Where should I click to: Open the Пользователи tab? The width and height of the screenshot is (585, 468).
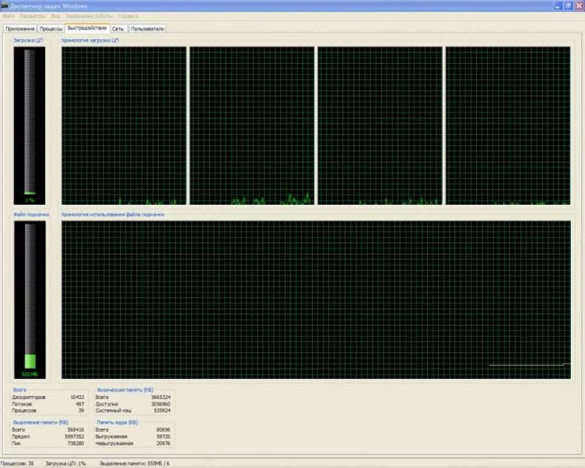click(x=148, y=29)
